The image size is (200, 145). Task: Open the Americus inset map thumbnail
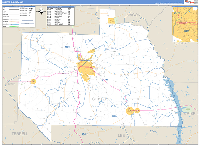click(x=185, y=24)
